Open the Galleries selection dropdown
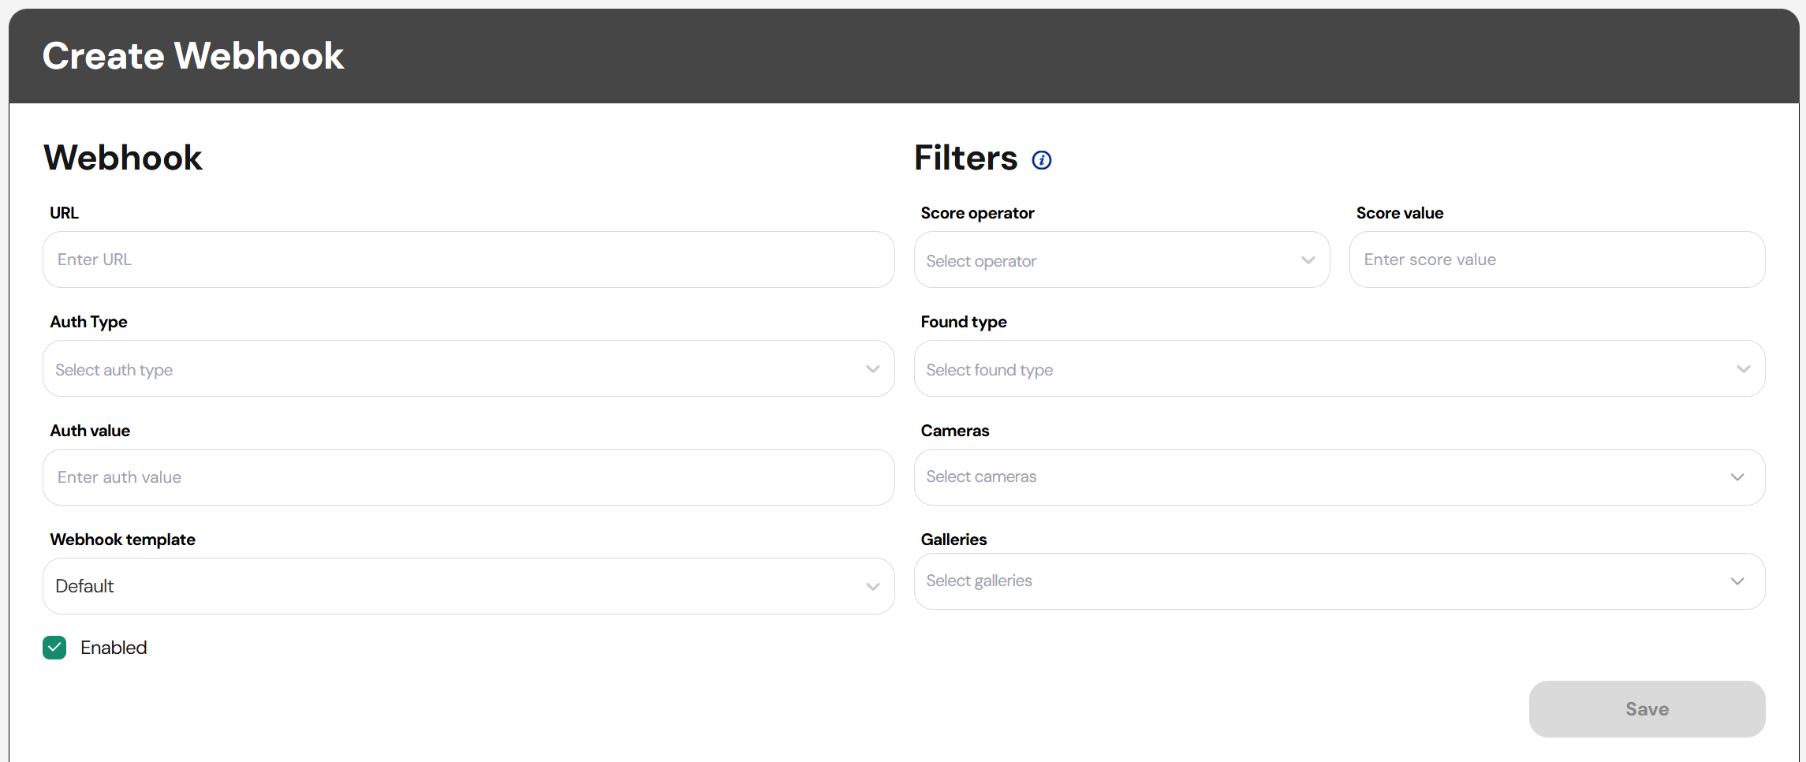 point(1338,581)
